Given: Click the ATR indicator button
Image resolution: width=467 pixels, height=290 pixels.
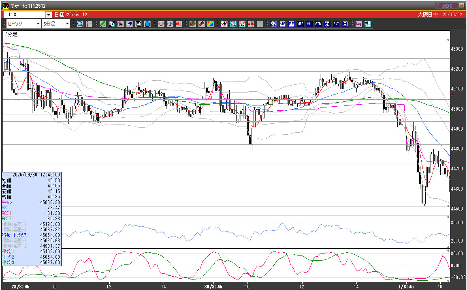Looking at the screenshot, I should pos(318,24).
